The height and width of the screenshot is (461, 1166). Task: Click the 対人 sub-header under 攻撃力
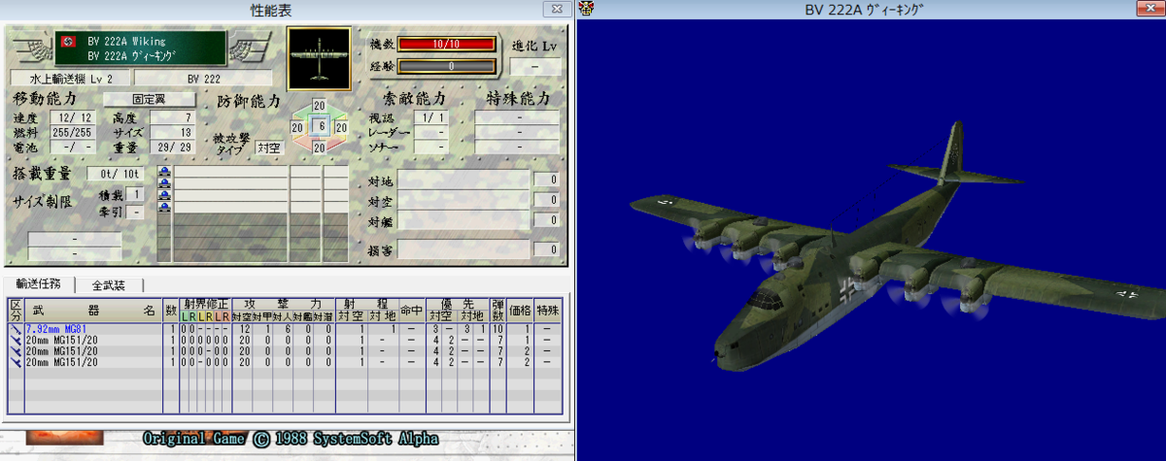[x=283, y=317]
